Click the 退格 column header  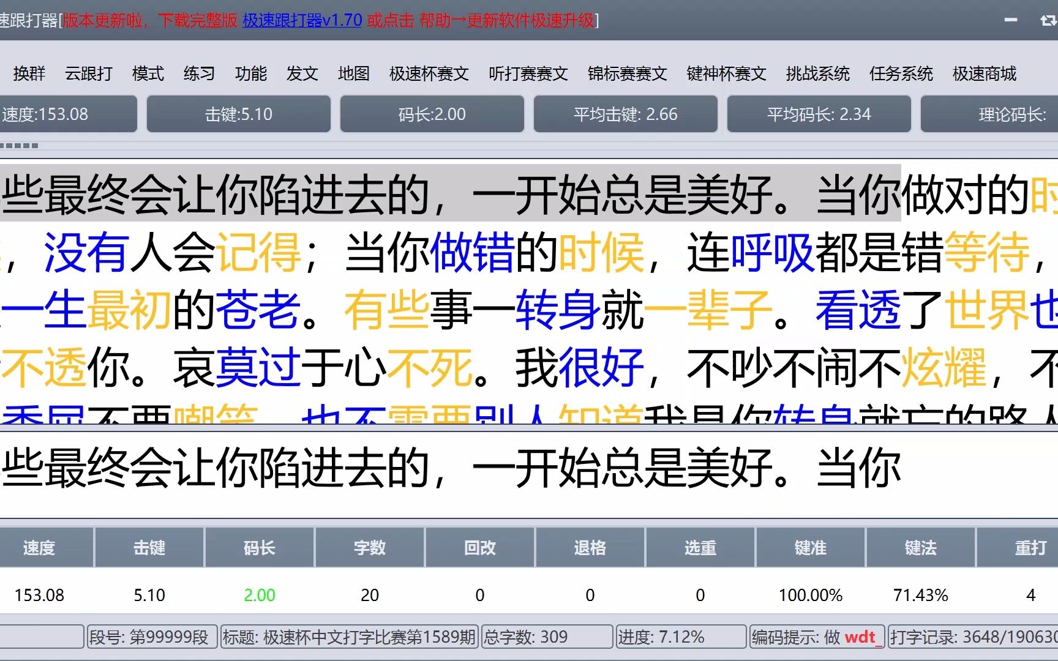[x=590, y=547]
